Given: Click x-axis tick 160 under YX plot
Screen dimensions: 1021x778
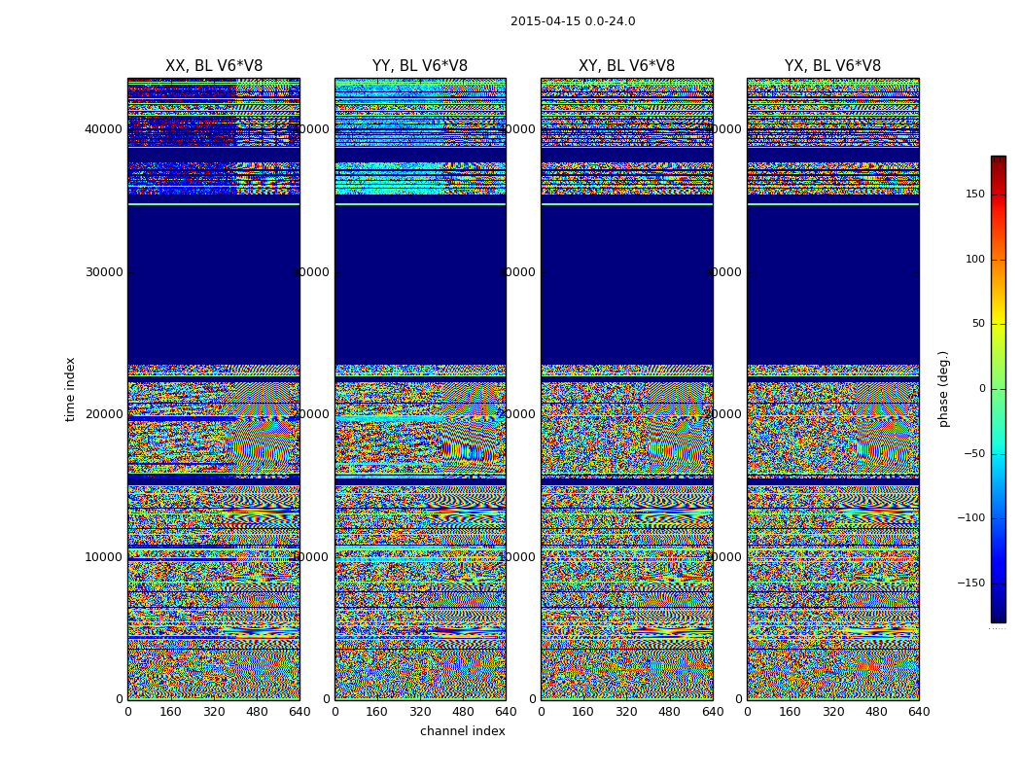Looking at the screenshot, I should tap(790, 712).
